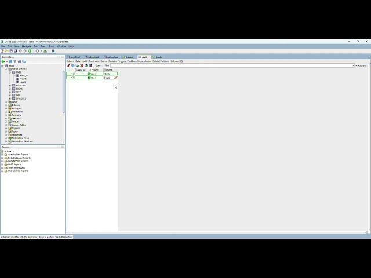The height and width of the screenshot is (278, 371).
Task: Click the Save All toolbar icon
Action: (x=16, y=51)
